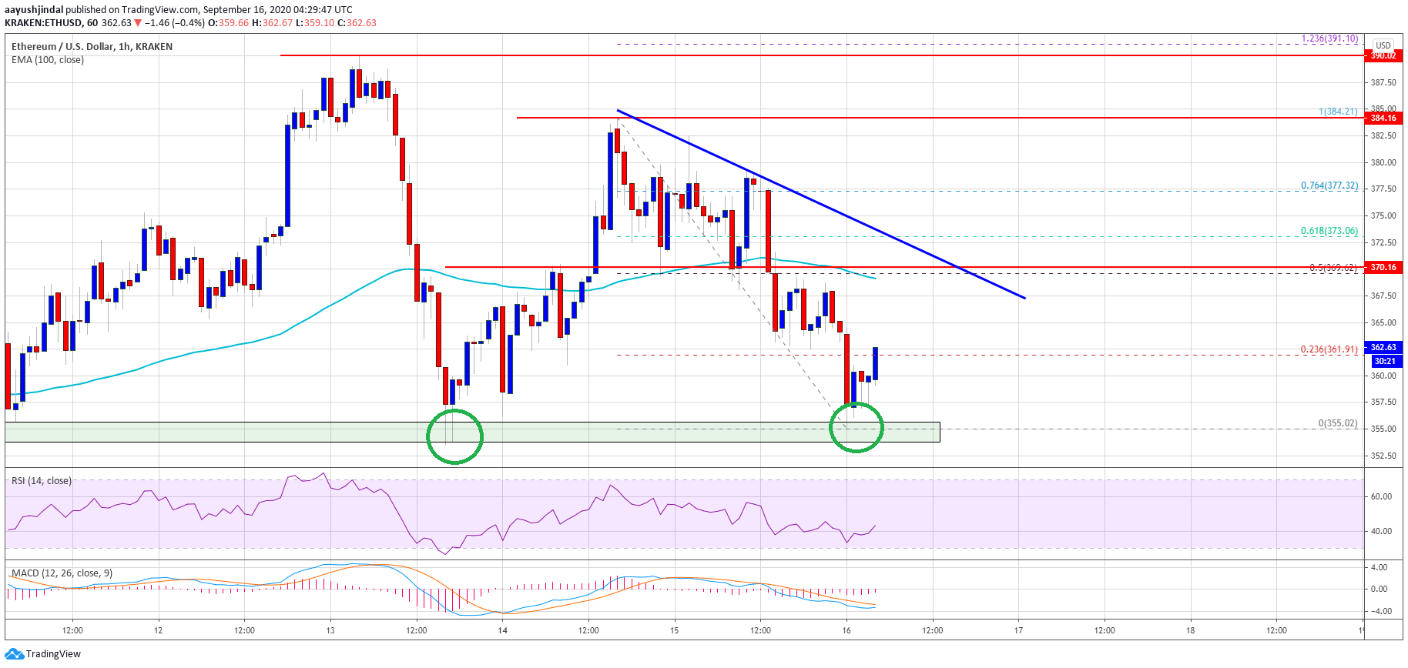1408x668 pixels.
Task: Click the 'EMA (100, close)' indicator label
Action: click(x=48, y=60)
